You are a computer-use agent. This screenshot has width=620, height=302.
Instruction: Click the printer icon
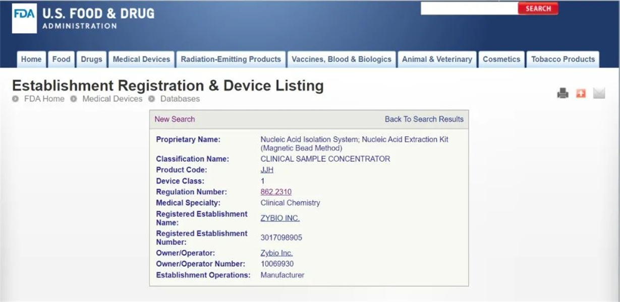pos(562,93)
